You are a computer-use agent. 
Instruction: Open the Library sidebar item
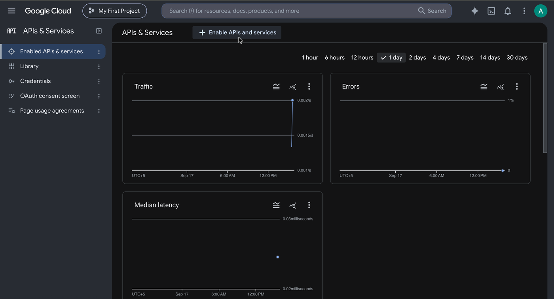click(29, 66)
